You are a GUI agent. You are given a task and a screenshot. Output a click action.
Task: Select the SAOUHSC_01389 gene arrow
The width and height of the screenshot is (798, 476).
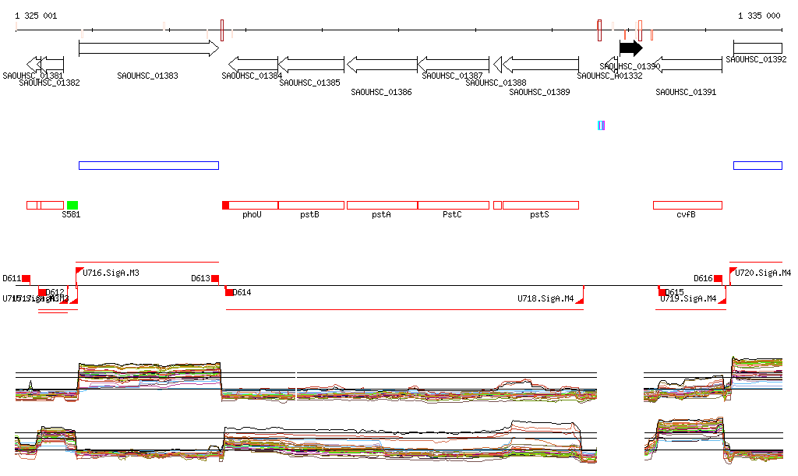click(541, 65)
